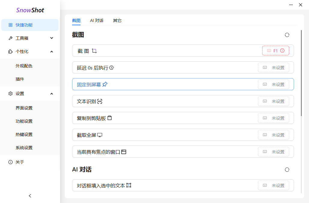Screen dimensions: 309x203
Task: Click the crop icon in 截 图 row
Action: click(94, 51)
